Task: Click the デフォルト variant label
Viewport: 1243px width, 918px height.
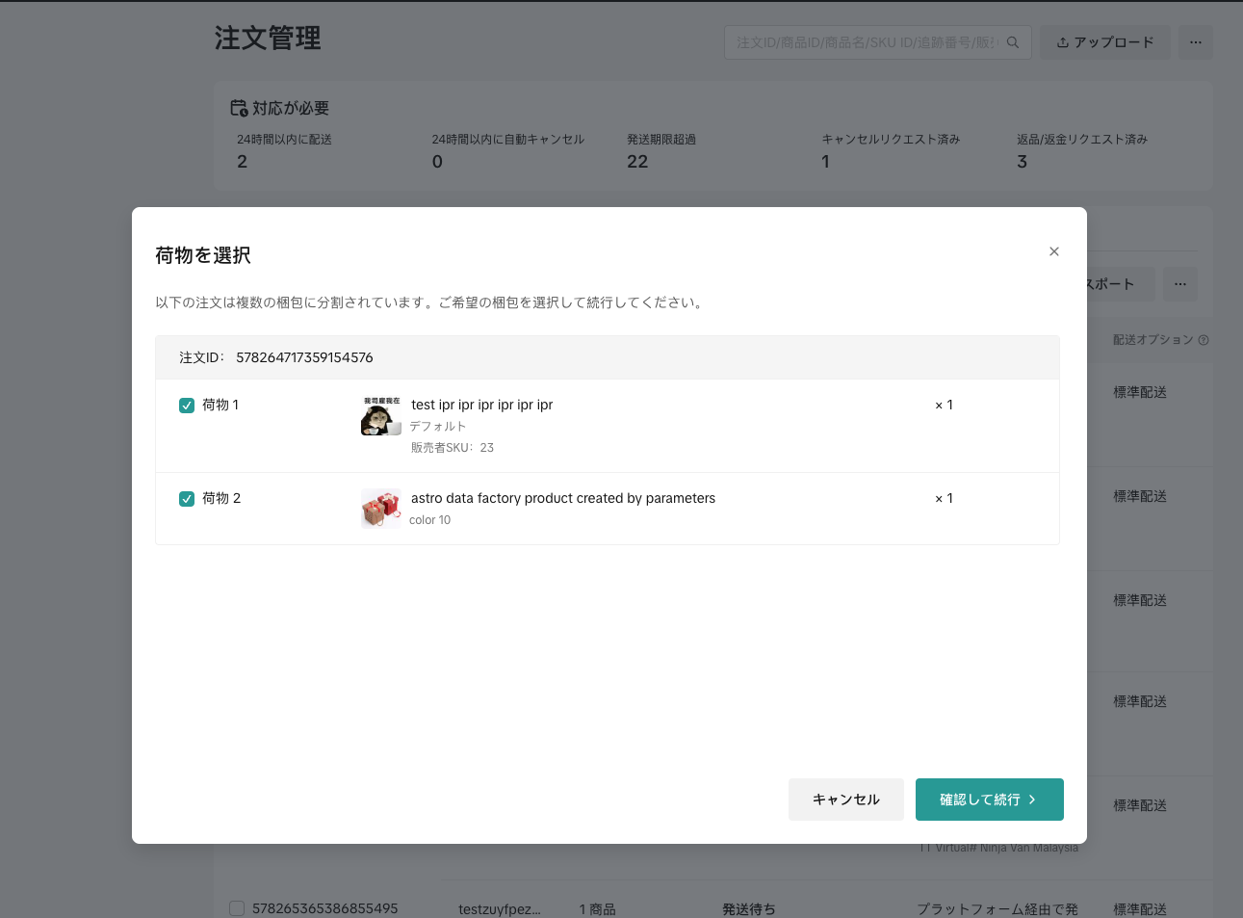Action: click(x=438, y=426)
